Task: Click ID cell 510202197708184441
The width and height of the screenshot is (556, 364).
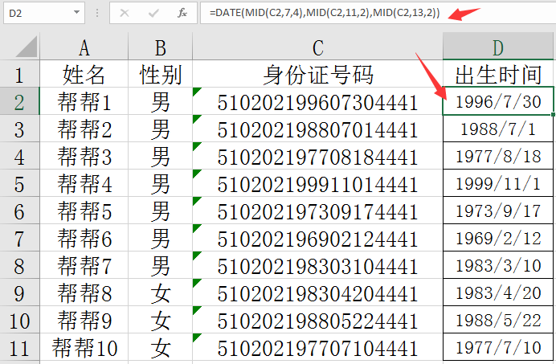Action: [x=317, y=156]
